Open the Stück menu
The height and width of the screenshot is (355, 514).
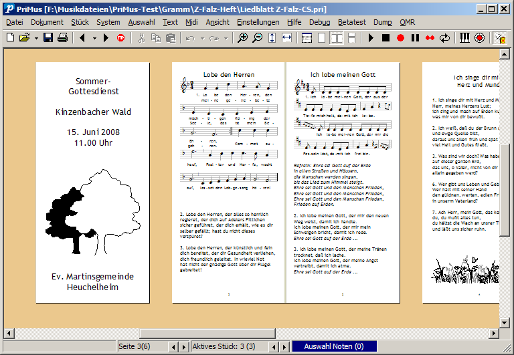[x=80, y=22]
